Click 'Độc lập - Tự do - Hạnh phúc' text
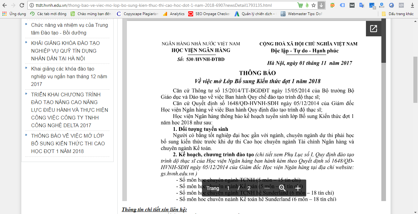418x214 pixels. coord(305,50)
